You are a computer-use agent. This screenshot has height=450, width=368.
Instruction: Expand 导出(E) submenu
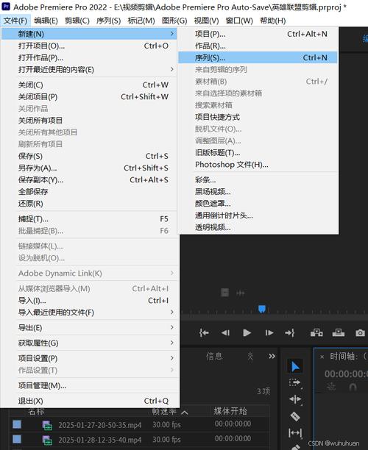coord(171,327)
